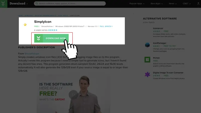Image resolution: width=201 pixels, height=113 pixels.
Task: Go to Icon Tools breadcrumb
Action: 63,16
